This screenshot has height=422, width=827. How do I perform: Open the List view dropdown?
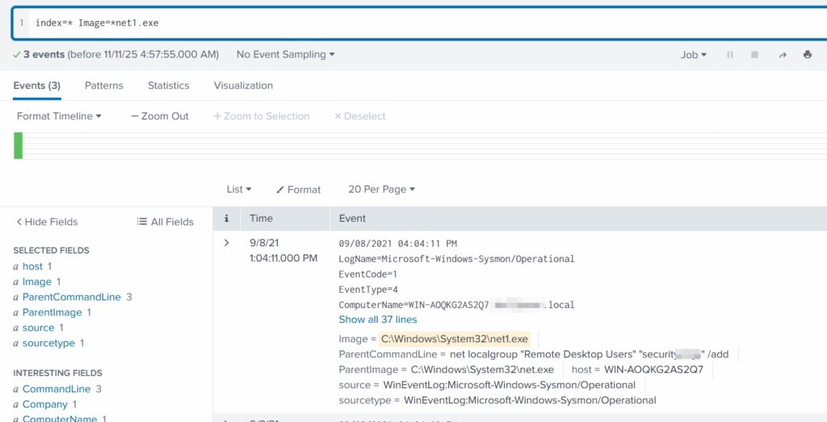(239, 189)
